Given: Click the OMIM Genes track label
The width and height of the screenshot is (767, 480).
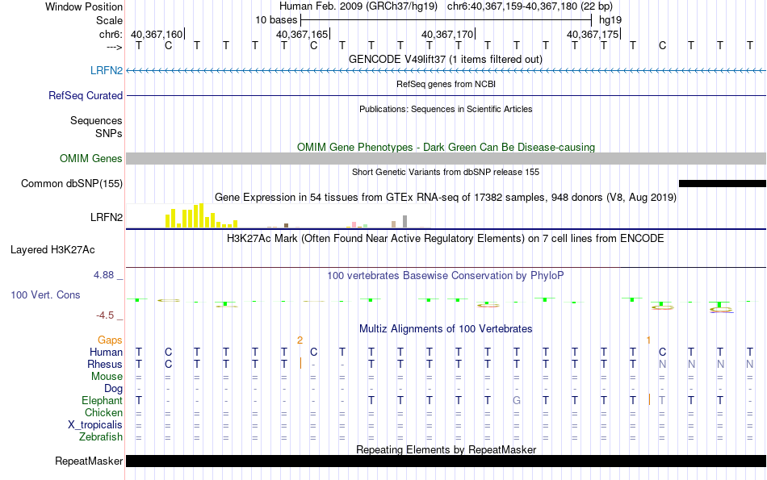Looking at the screenshot, I should [x=90, y=158].
